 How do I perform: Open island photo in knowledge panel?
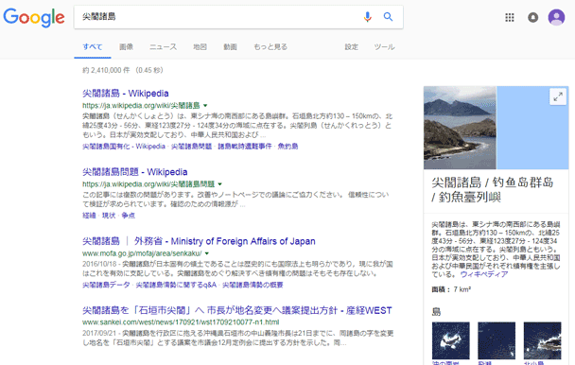[x=460, y=128]
